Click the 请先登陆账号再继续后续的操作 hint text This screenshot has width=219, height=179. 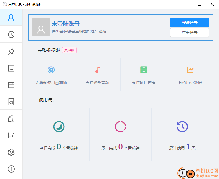(x=79, y=32)
